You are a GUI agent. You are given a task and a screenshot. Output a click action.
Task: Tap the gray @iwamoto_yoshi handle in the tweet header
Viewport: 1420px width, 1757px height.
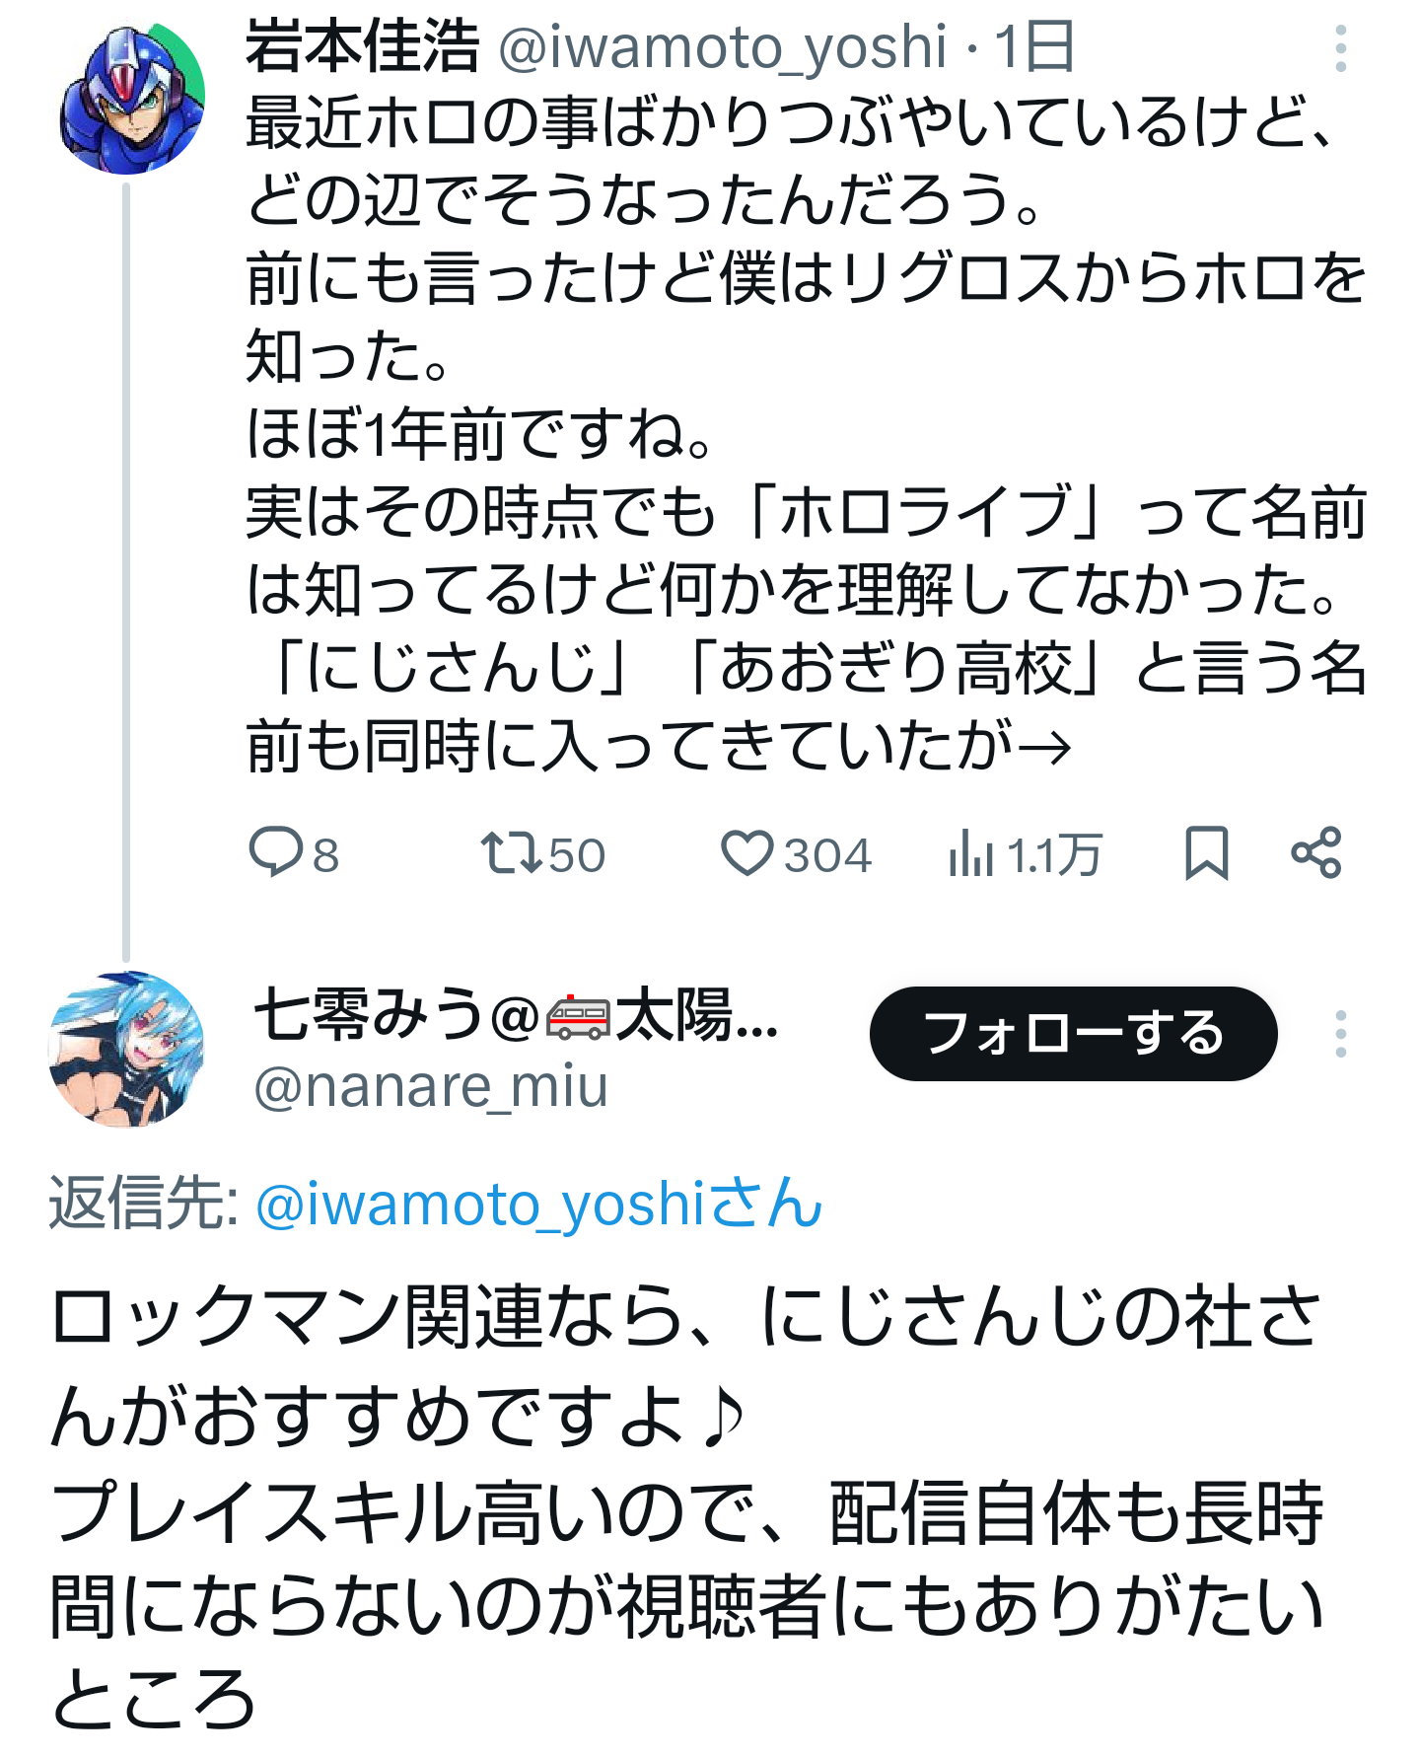pyautogui.click(x=722, y=46)
